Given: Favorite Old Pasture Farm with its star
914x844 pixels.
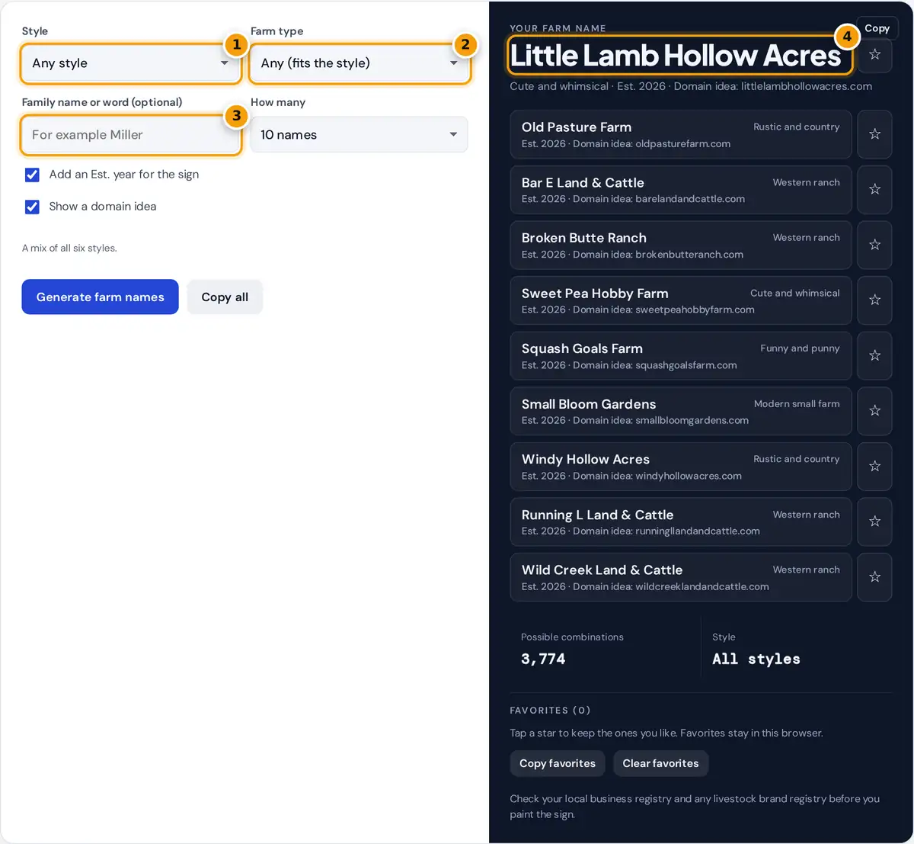Looking at the screenshot, I should pyautogui.click(x=874, y=134).
